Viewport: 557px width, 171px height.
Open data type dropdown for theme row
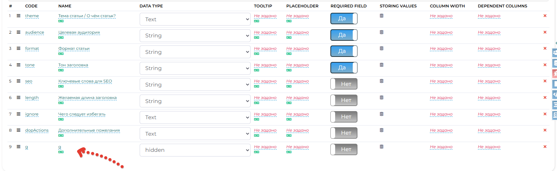tap(195, 20)
